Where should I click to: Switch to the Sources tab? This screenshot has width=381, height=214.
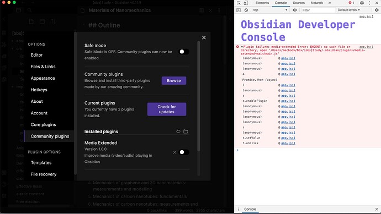point(299,3)
